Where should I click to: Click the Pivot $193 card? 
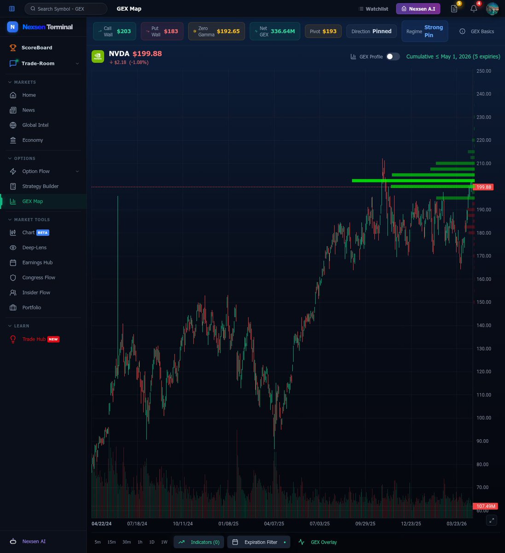[323, 31]
